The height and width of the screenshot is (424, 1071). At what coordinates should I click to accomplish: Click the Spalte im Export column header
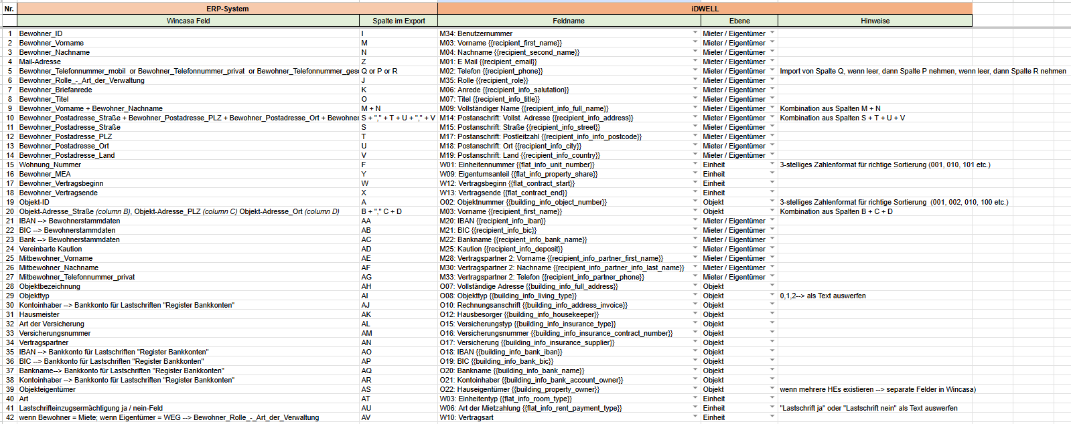coord(399,21)
